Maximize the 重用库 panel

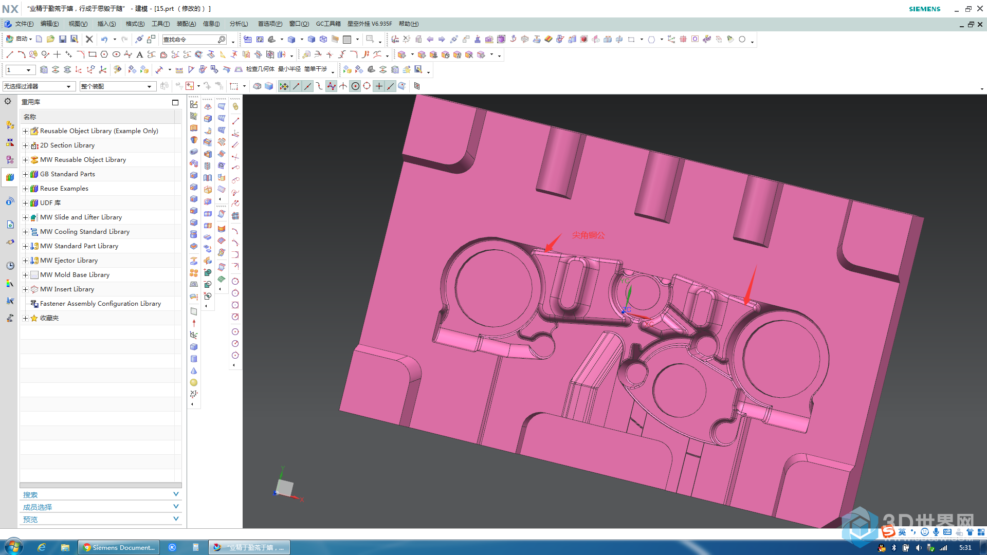[175, 102]
